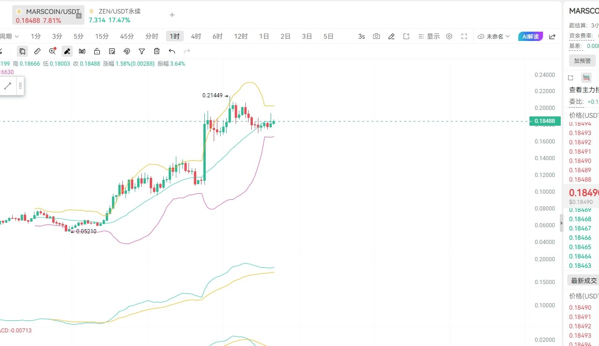Select the 4时 timeframe
Viewport: 599px width, 346px height.
pos(196,36)
